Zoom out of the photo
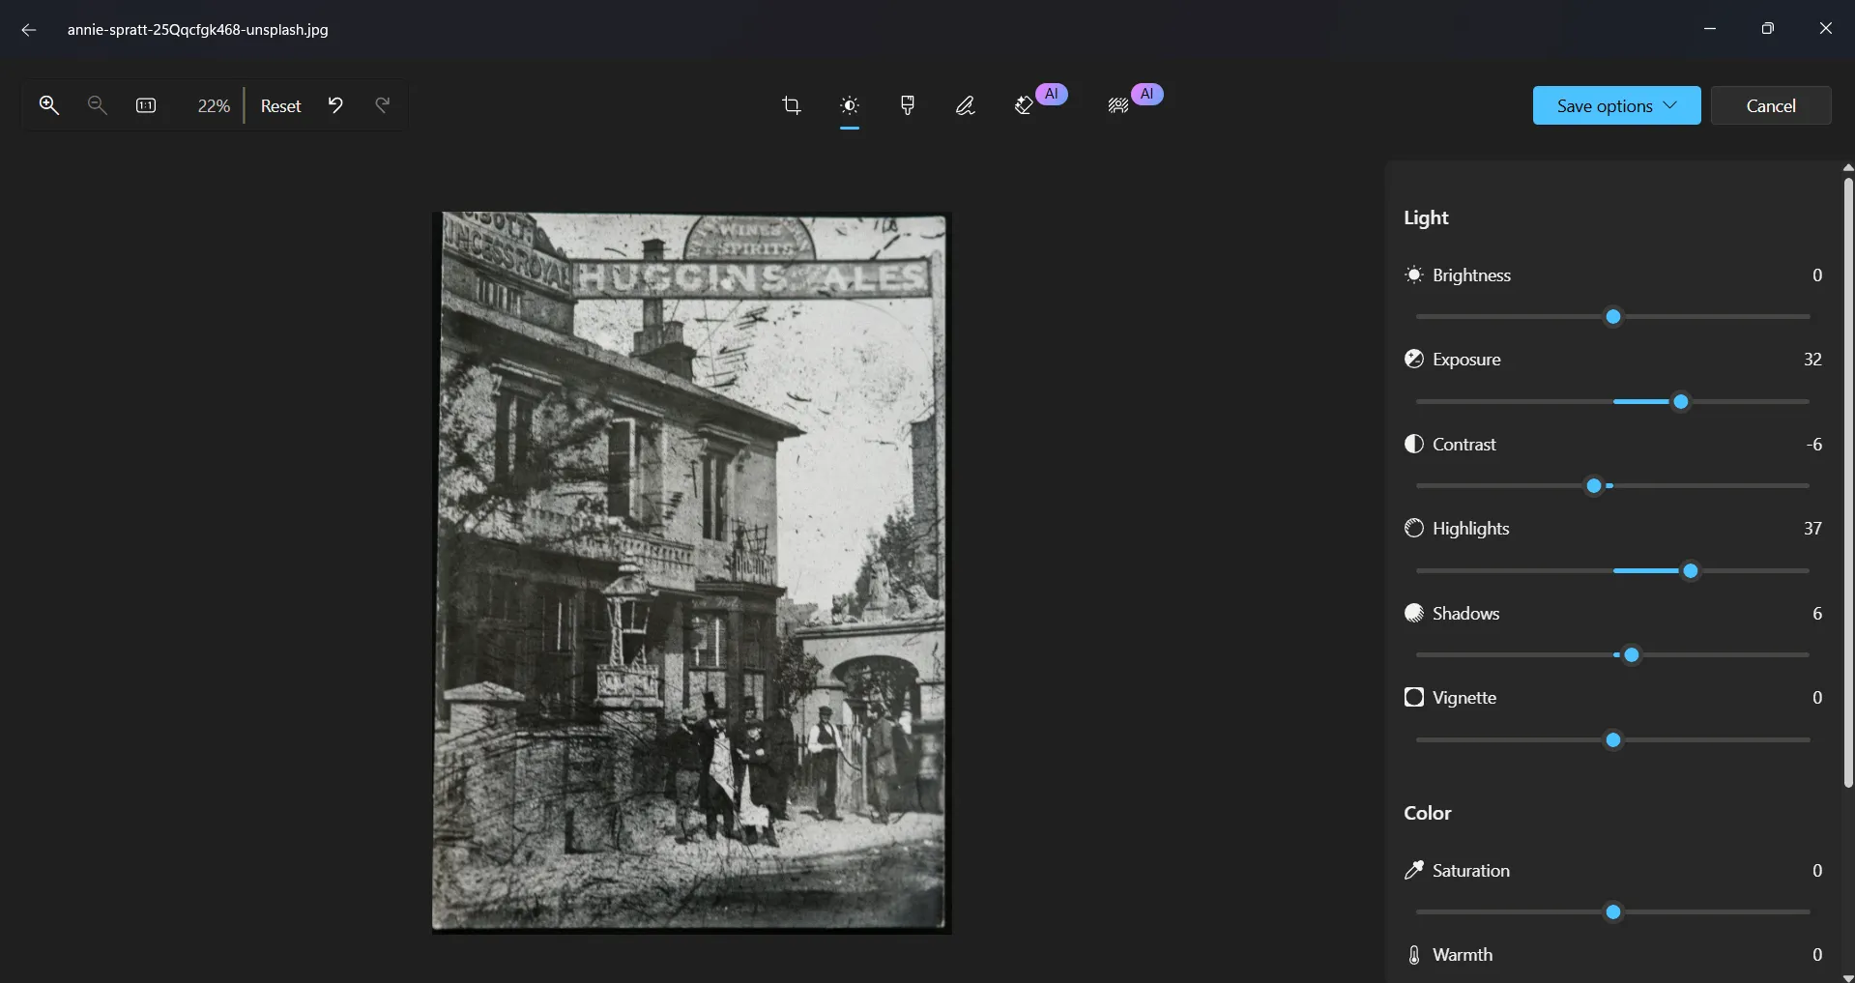The width and height of the screenshot is (1855, 983). 97,105
